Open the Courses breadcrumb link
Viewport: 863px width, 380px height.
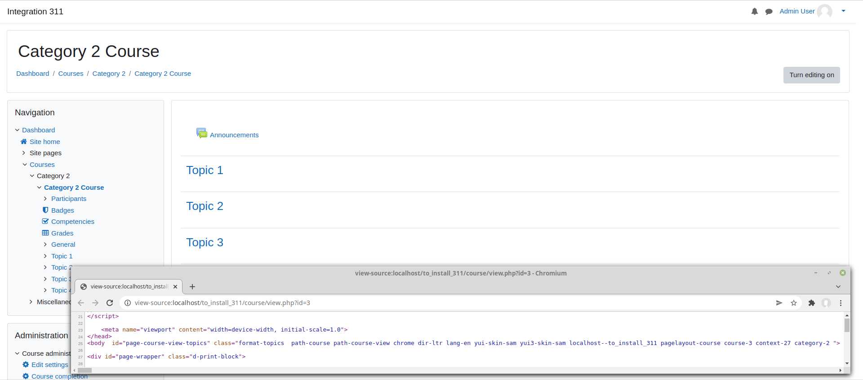click(x=71, y=74)
